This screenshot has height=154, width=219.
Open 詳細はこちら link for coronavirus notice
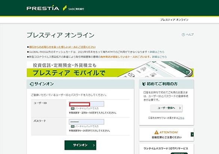tap(159, 57)
